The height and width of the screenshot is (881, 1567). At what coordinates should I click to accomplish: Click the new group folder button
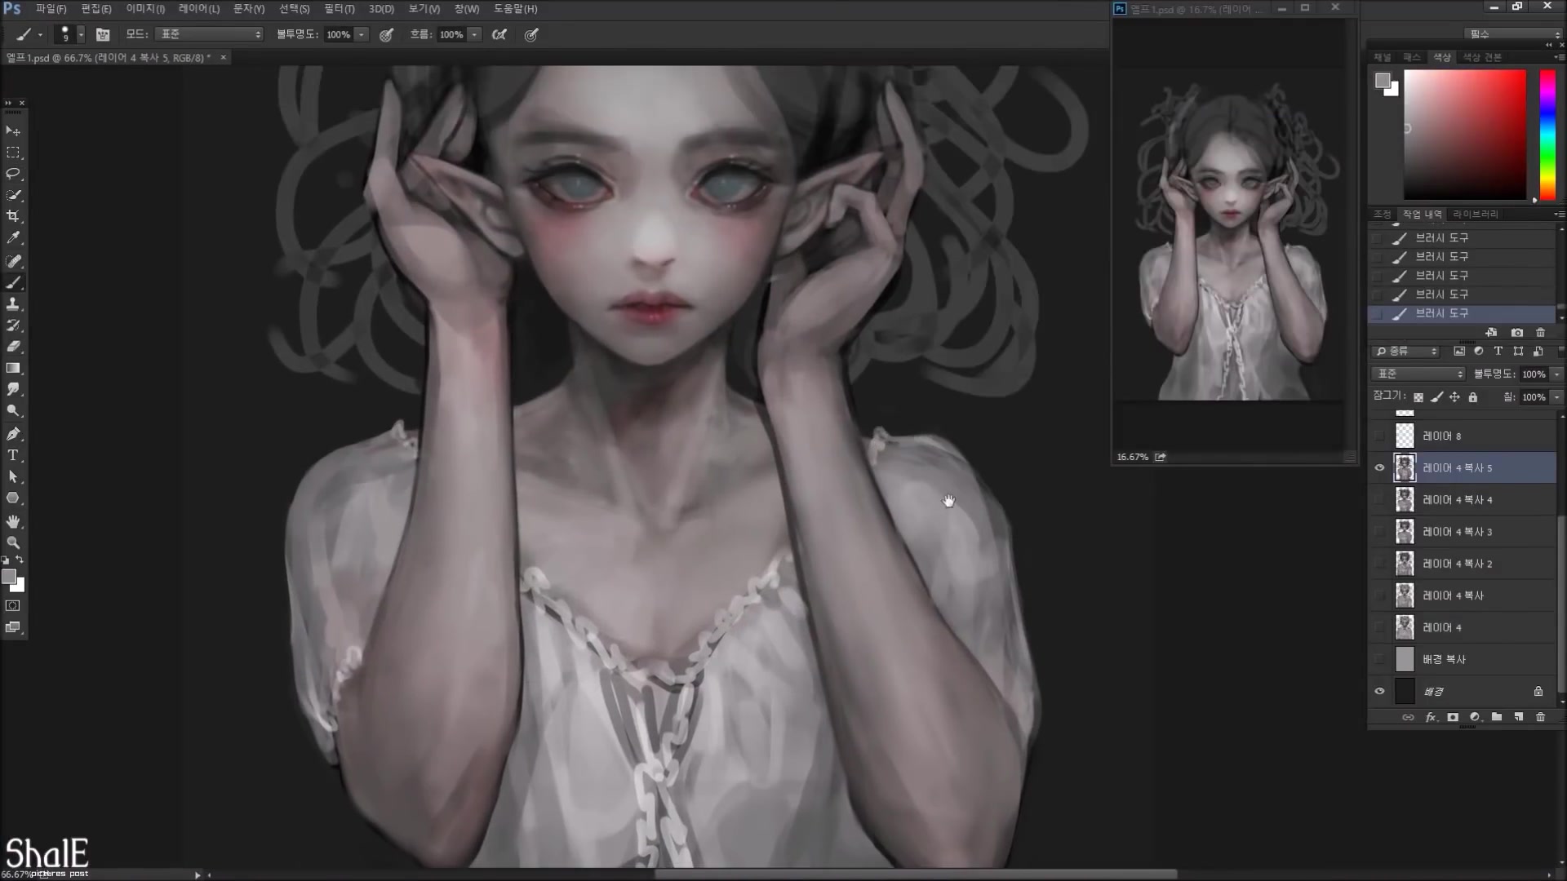pos(1496,717)
